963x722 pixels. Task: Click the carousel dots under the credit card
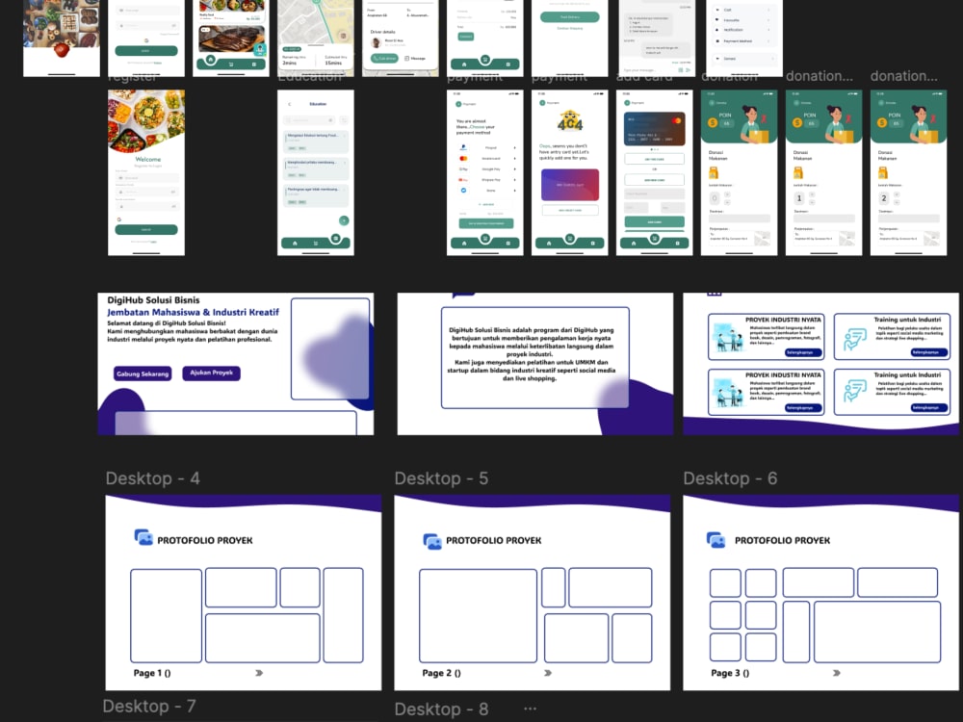point(654,149)
